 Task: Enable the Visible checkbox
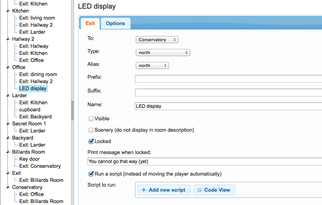pyautogui.click(x=91, y=119)
